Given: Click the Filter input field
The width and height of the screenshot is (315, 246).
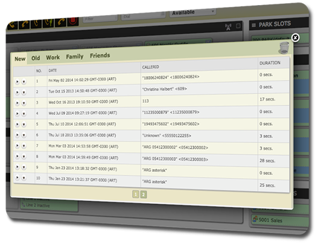Looking at the screenshot, I should [x=100, y=18].
